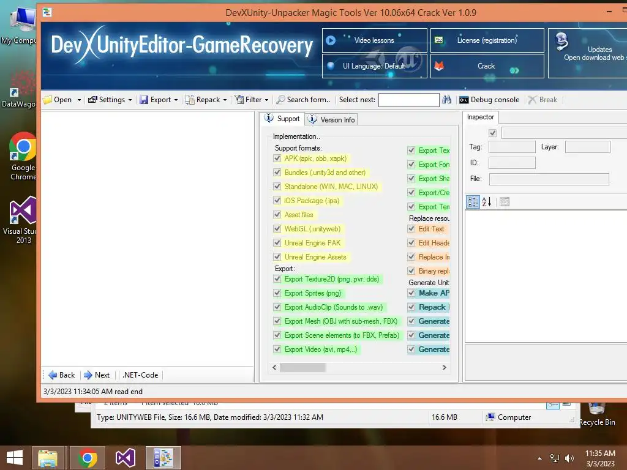The image size is (627, 470).
Task: Open DataWagon desktop shortcut
Action: [19, 89]
